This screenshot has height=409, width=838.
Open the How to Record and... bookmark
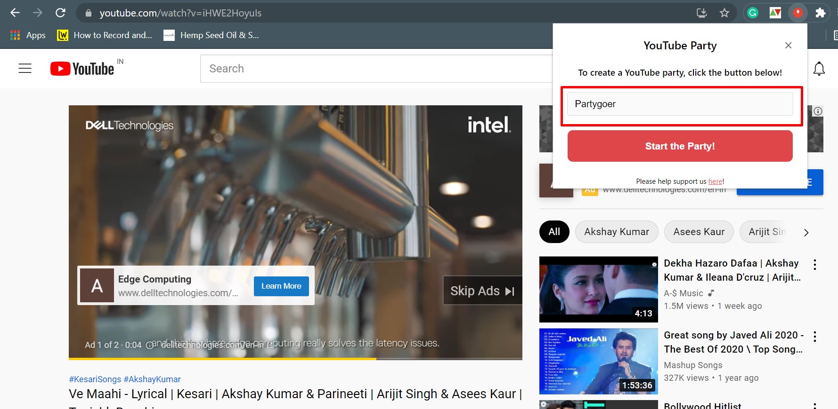(x=105, y=35)
